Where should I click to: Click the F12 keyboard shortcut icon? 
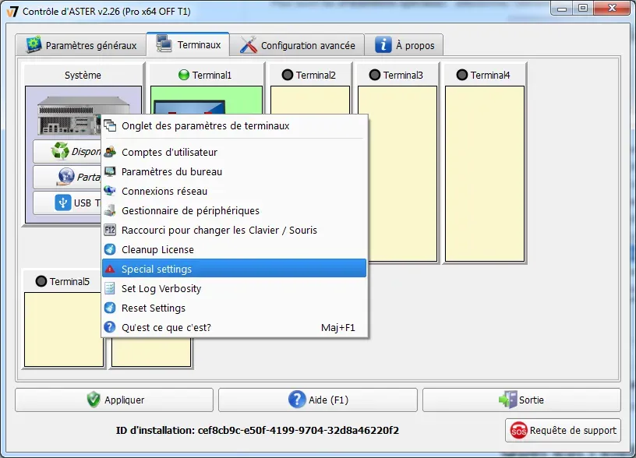(x=110, y=230)
